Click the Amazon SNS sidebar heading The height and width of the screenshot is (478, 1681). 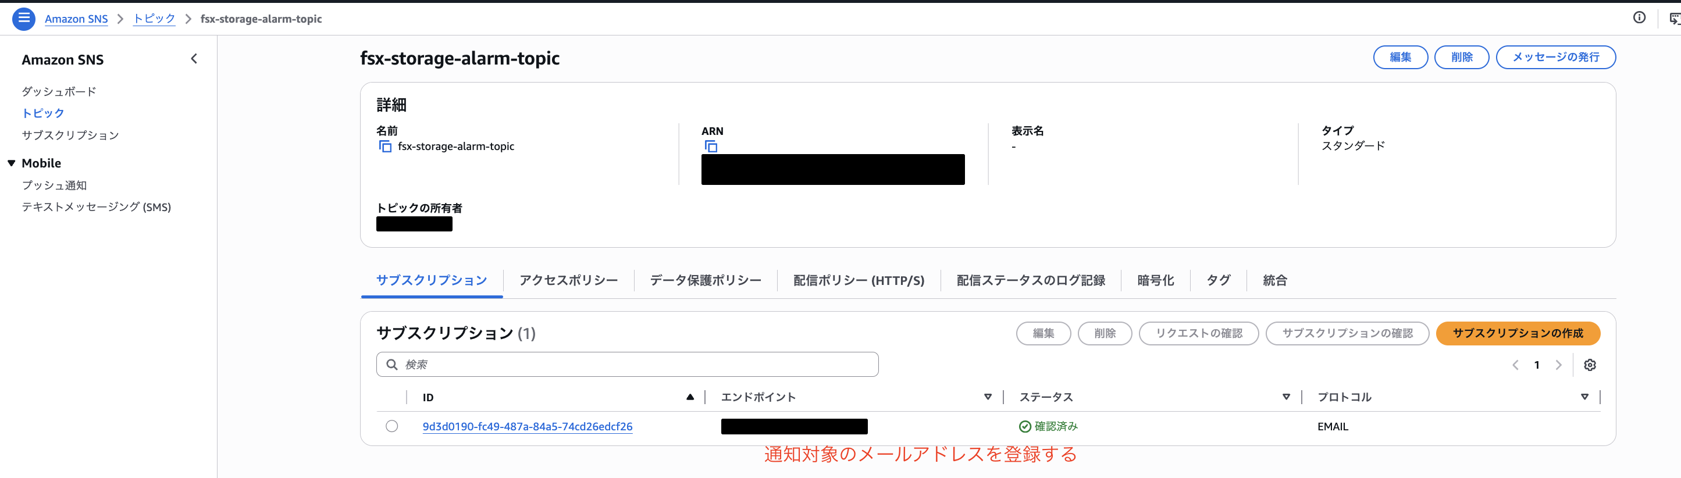coord(63,59)
